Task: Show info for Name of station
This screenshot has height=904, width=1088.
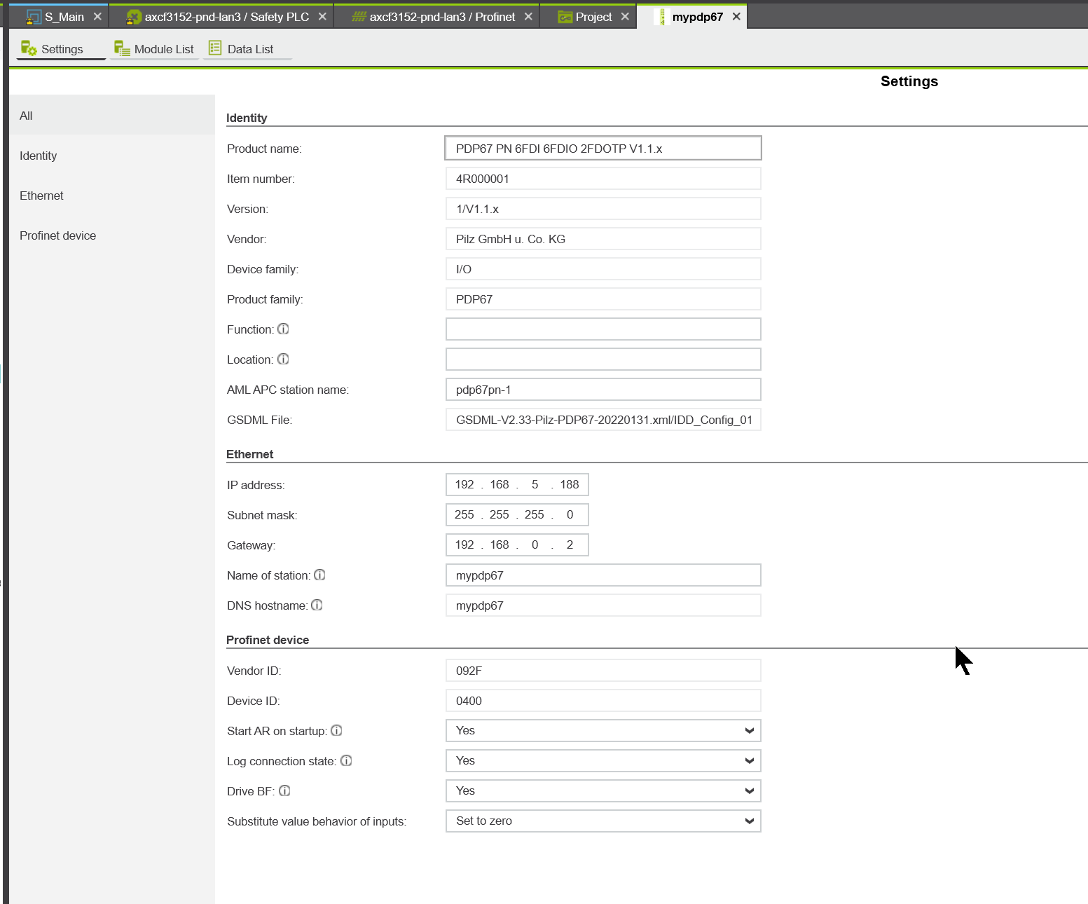Action: click(319, 575)
